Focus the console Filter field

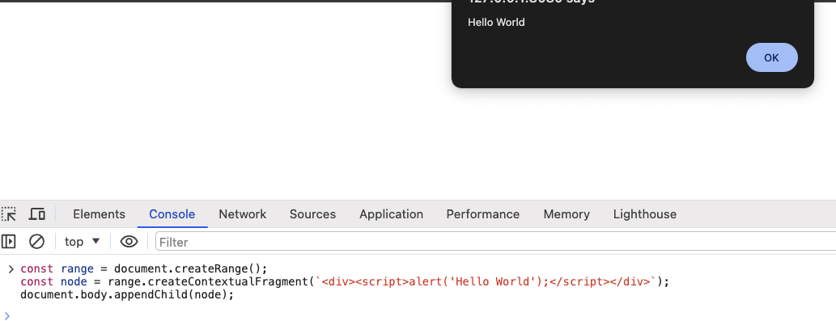(x=496, y=242)
